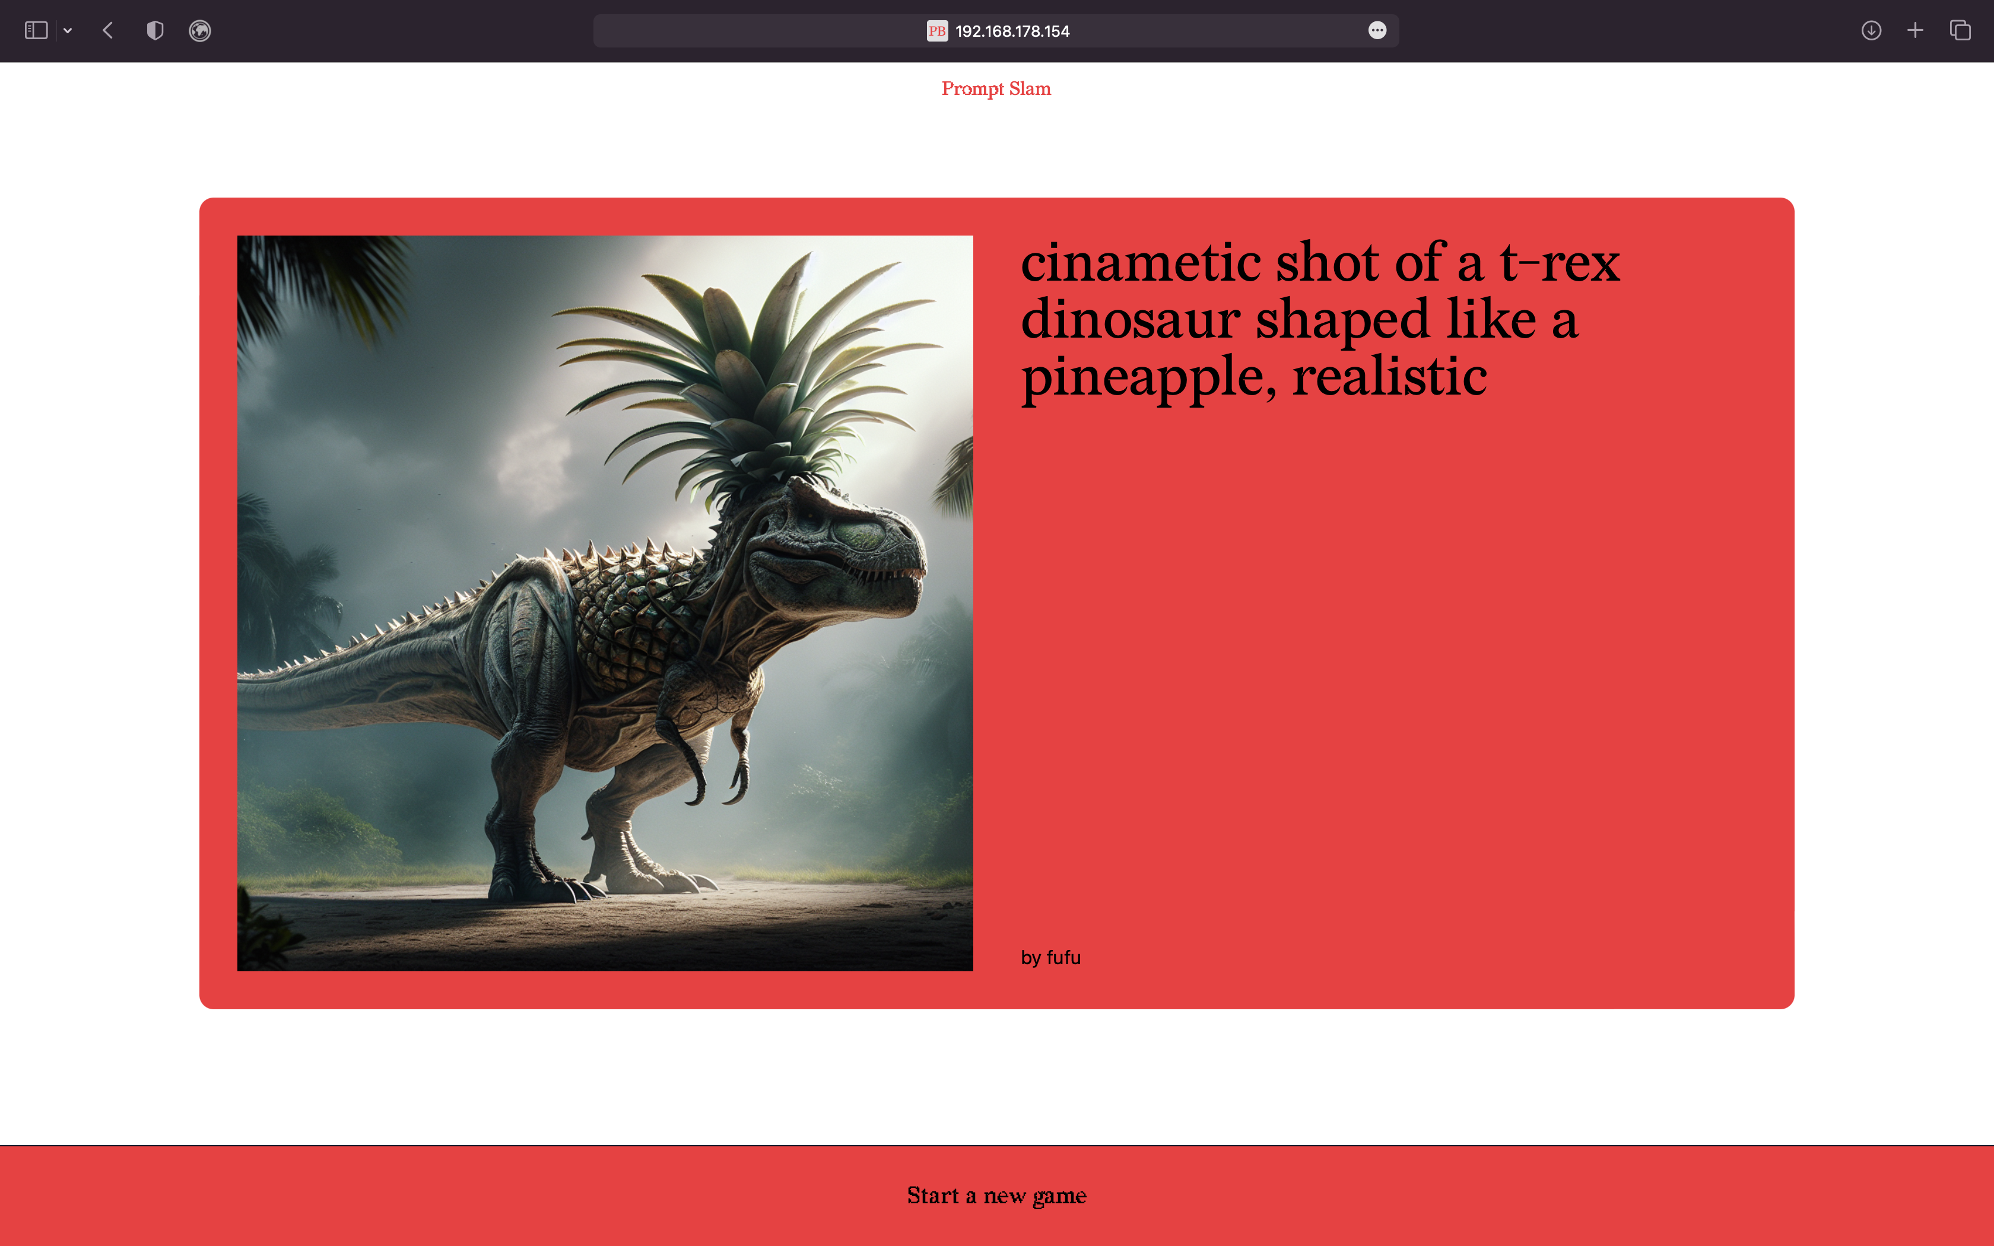The image size is (1994, 1246).
Task: Click the cinematic t-rex prompt text
Action: click(1319, 319)
